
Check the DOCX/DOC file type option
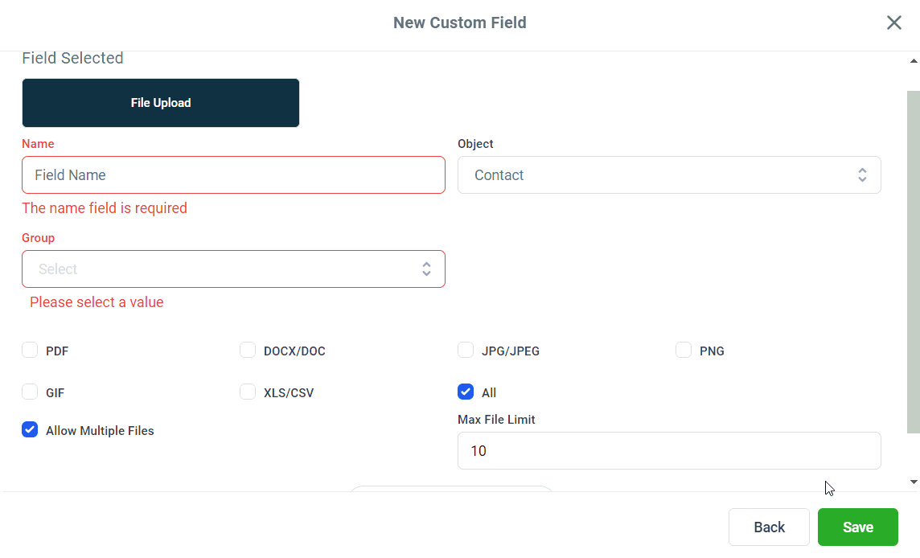(x=248, y=350)
